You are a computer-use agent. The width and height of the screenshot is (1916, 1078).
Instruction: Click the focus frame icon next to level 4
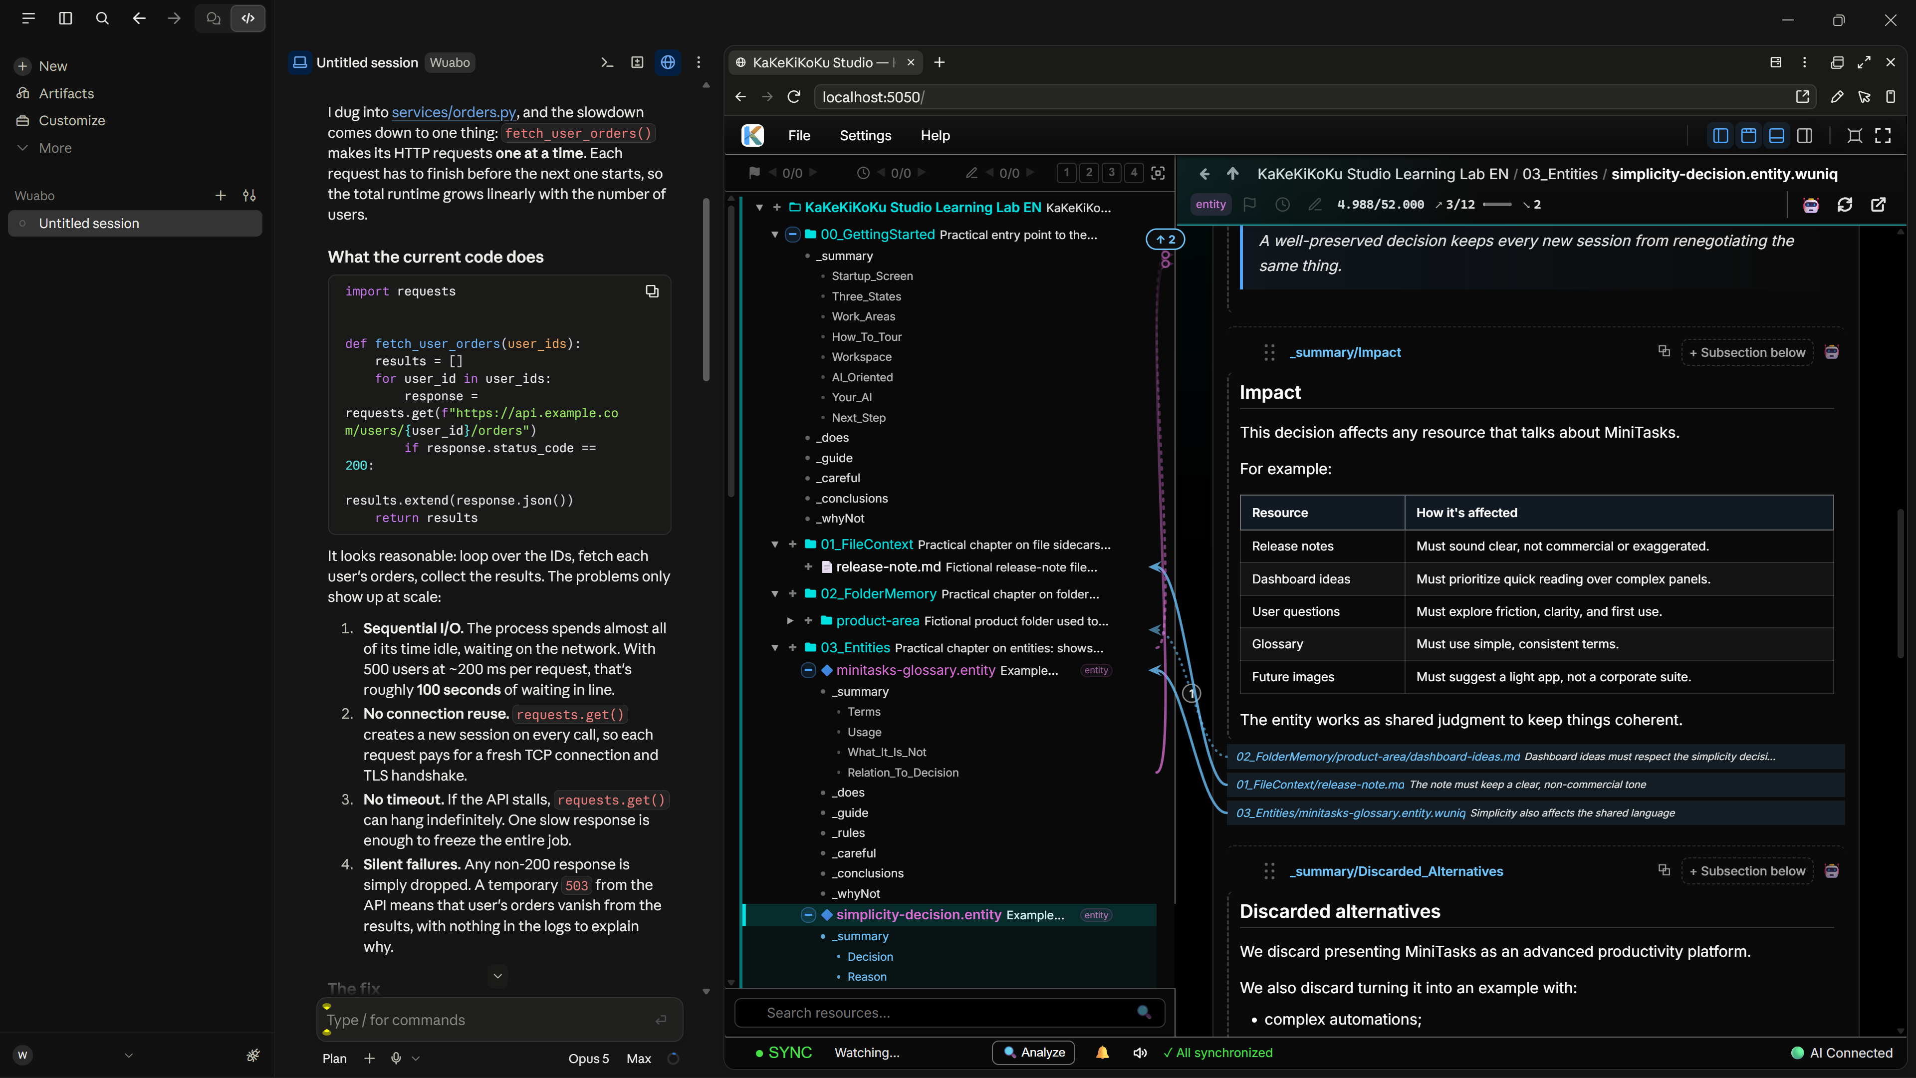pos(1158,173)
